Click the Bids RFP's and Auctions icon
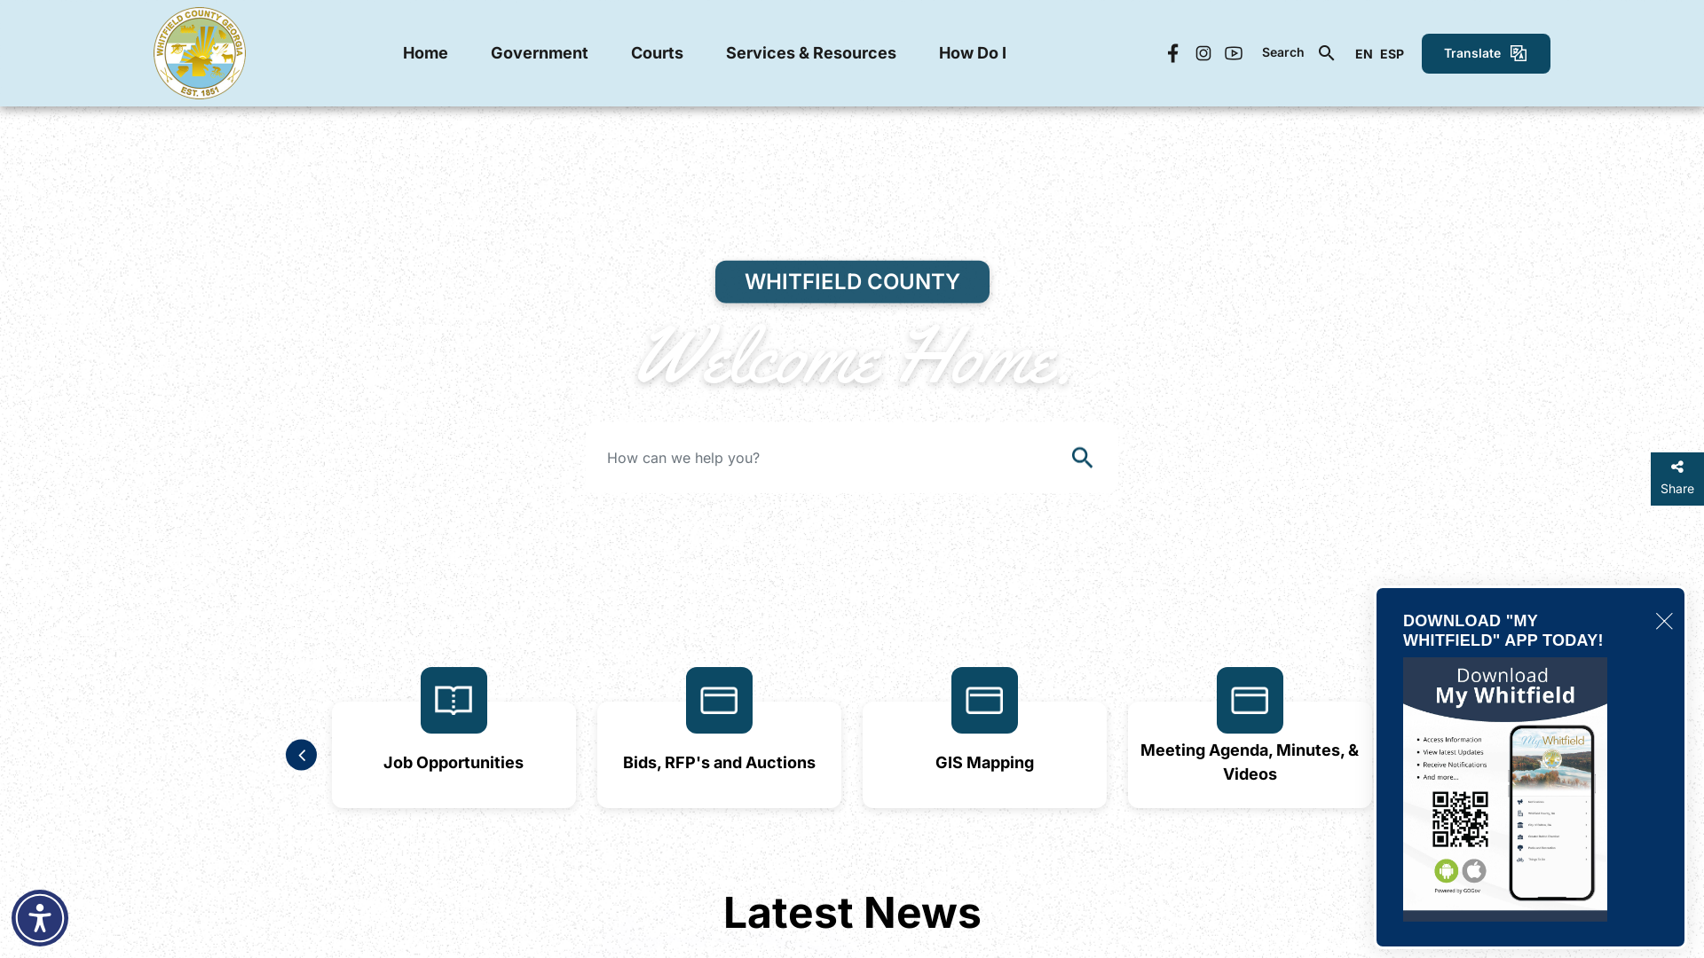The height and width of the screenshot is (958, 1704). click(719, 700)
